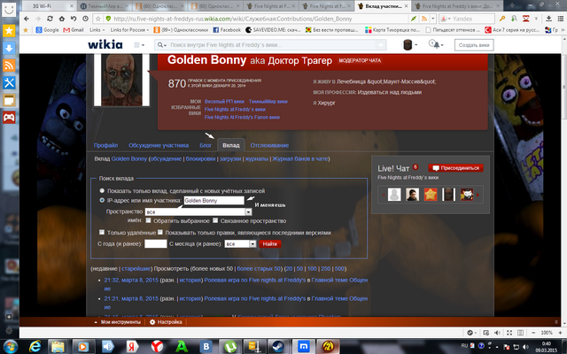Screen dimensions: 567x354
Task: Check 'Показывать только правки, являющиеся последними версиями'
Action: (x=160, y=232)
